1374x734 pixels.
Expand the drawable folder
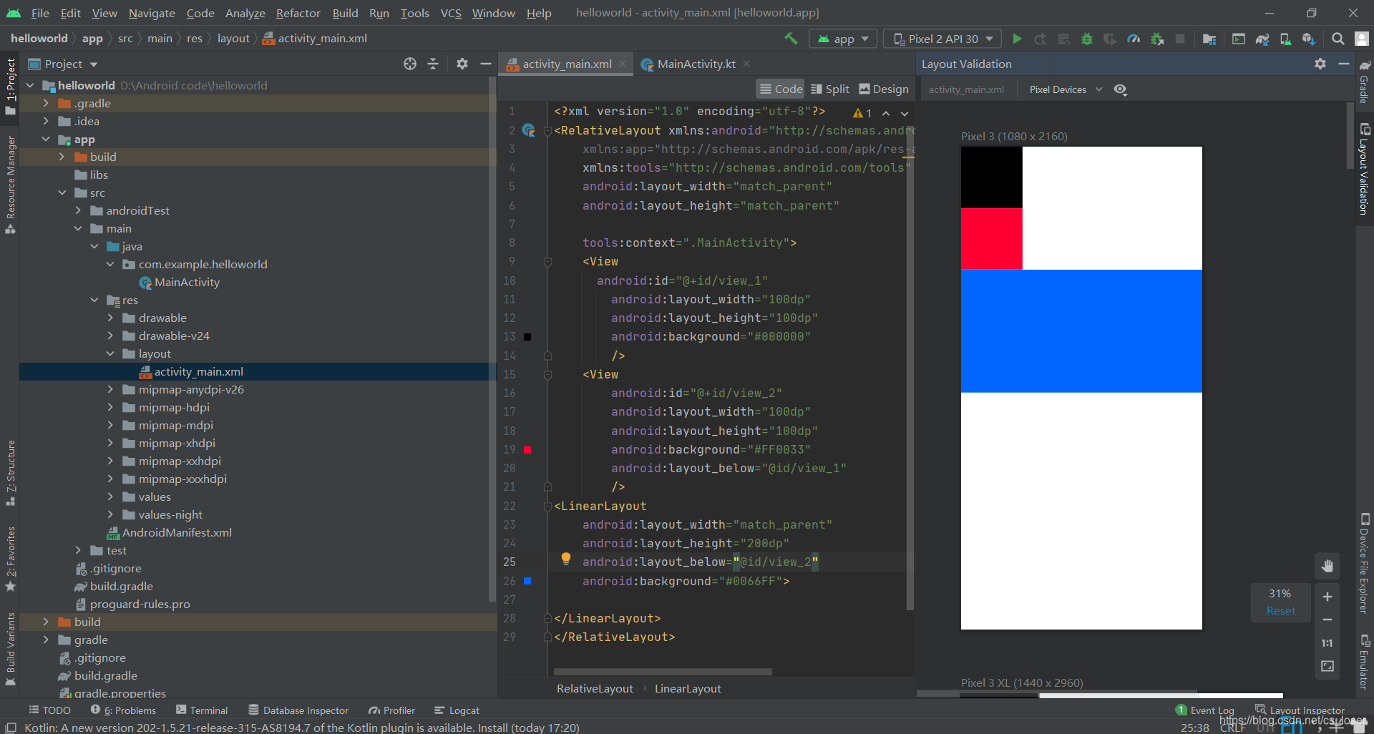(110, 318)
